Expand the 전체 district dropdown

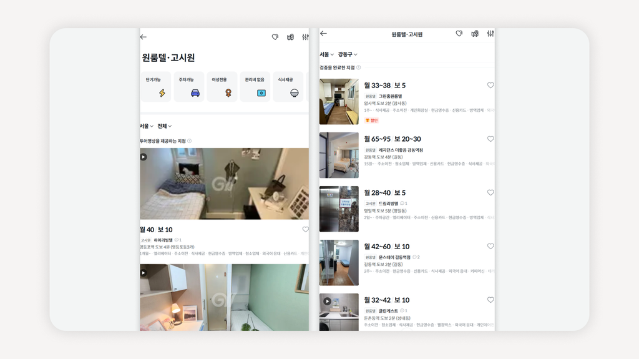pos(165,126)
